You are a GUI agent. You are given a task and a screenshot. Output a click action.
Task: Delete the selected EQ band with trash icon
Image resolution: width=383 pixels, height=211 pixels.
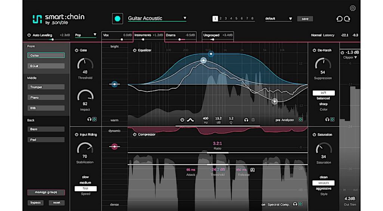tap(253, 120)
